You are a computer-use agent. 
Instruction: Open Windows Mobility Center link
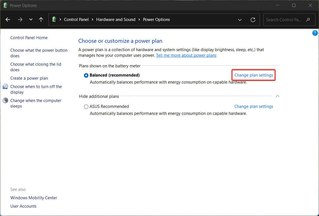[x=34, y=198]
